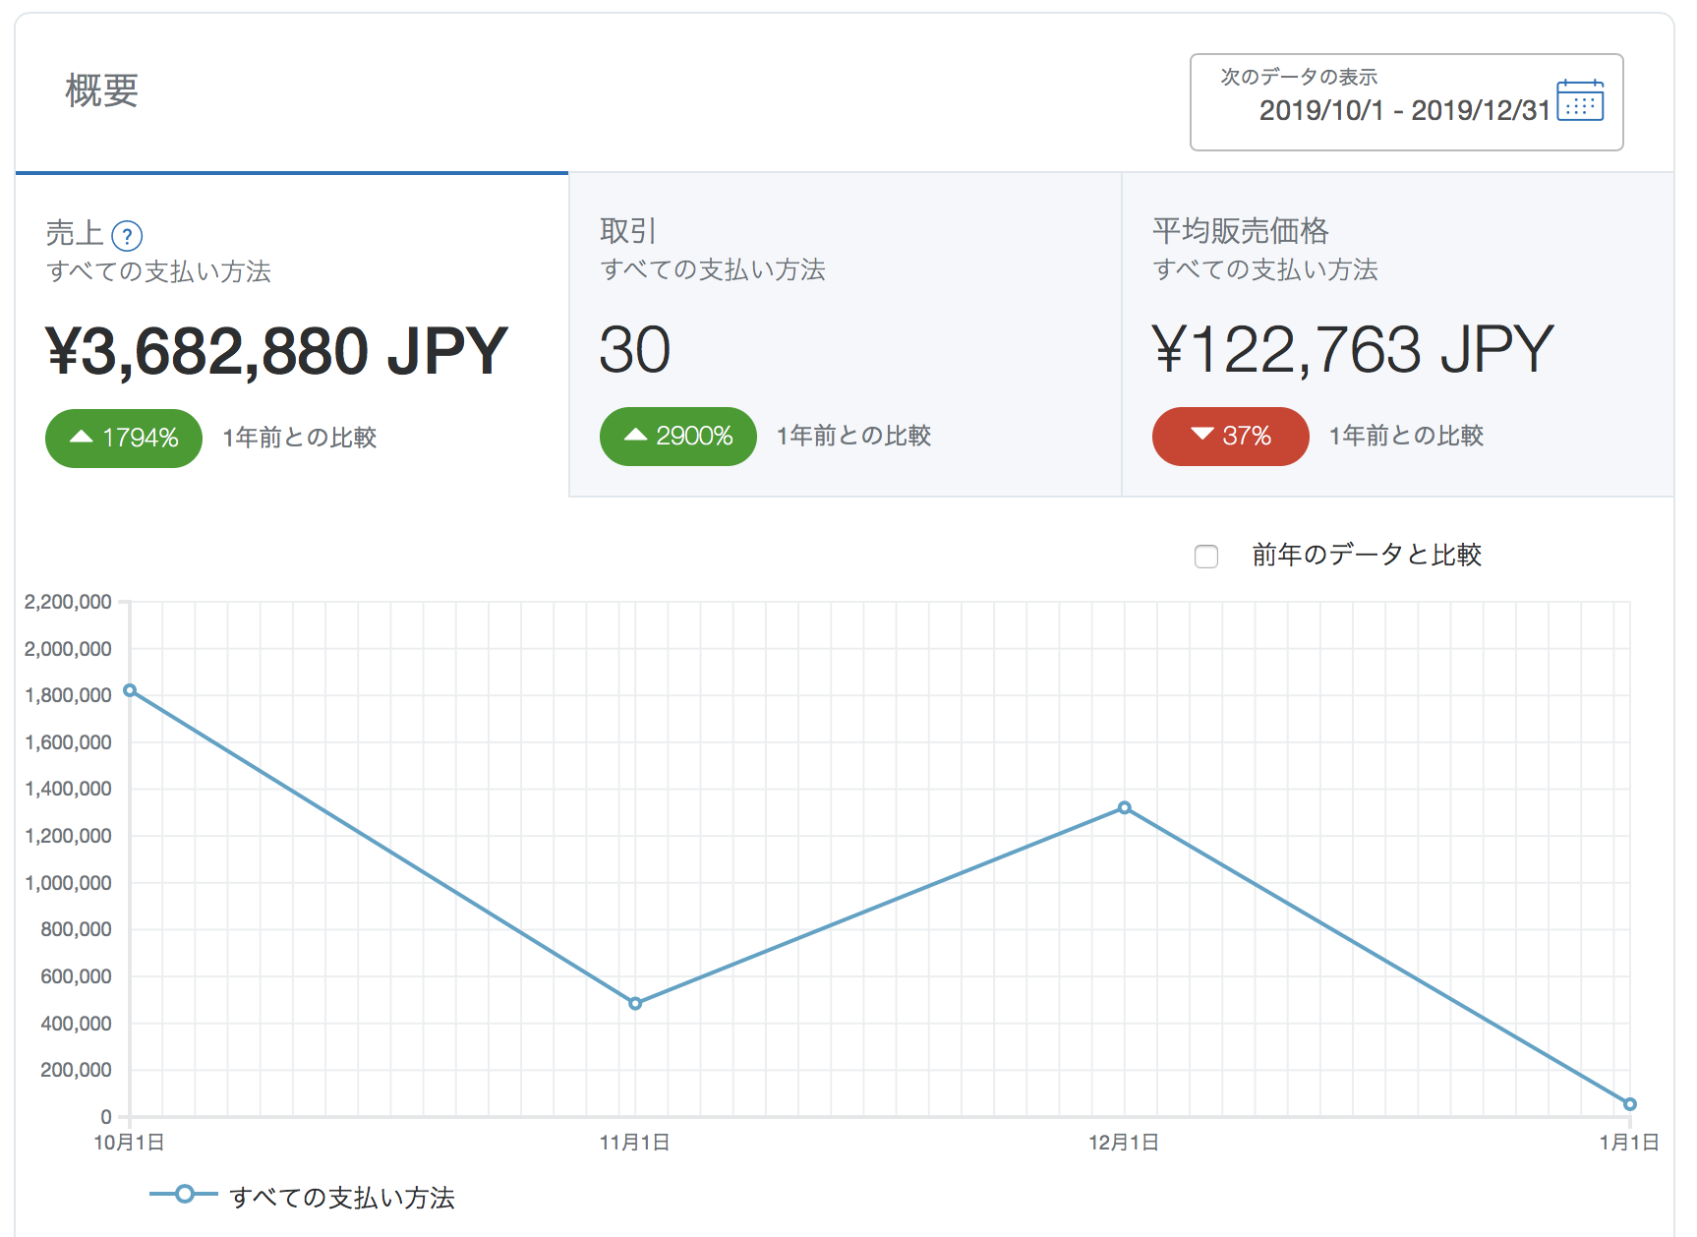Switch to the 取引 tab
Screen dimensions: 1697x1237
tap(845, 334)
